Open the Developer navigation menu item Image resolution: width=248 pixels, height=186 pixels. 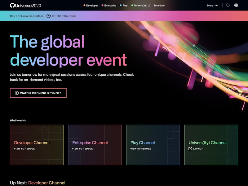point(92,5)
